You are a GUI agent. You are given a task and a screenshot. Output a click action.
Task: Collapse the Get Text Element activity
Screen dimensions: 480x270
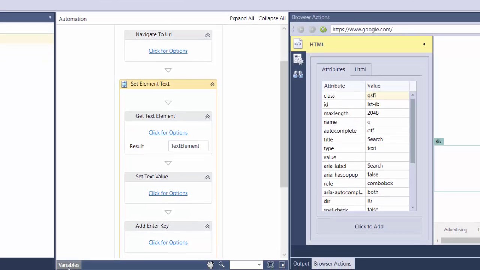click(207, 117)
